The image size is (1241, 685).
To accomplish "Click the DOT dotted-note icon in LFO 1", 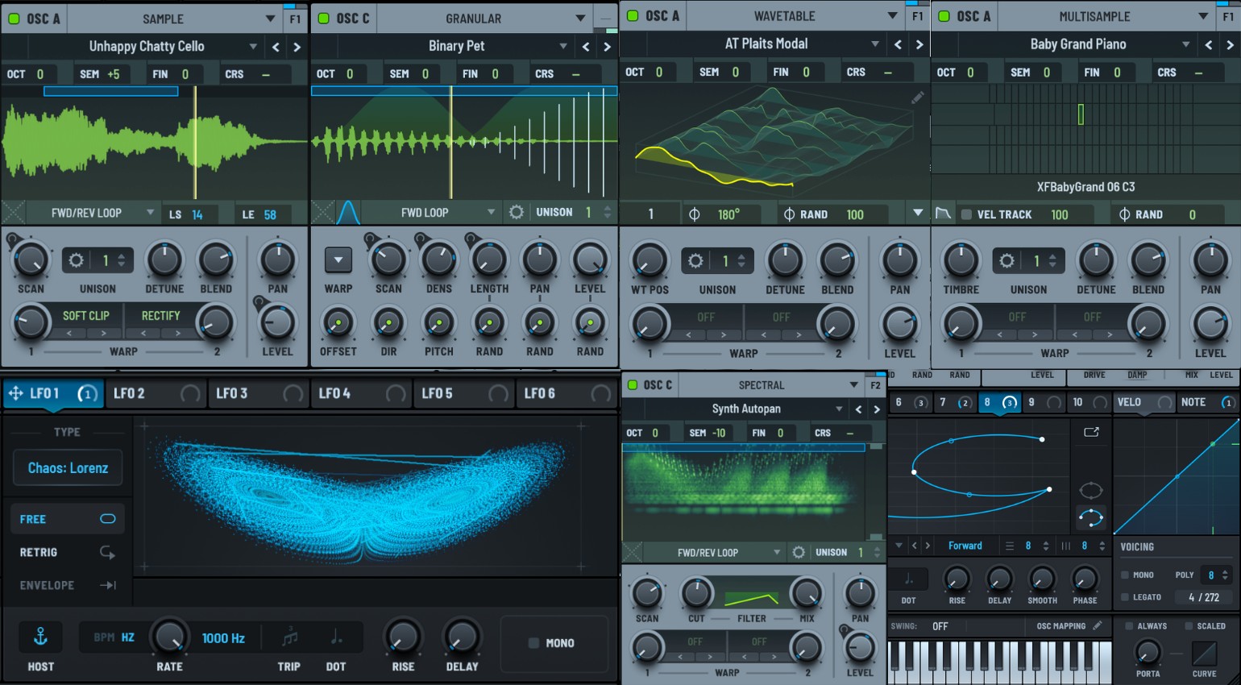I will click(336, 637).
